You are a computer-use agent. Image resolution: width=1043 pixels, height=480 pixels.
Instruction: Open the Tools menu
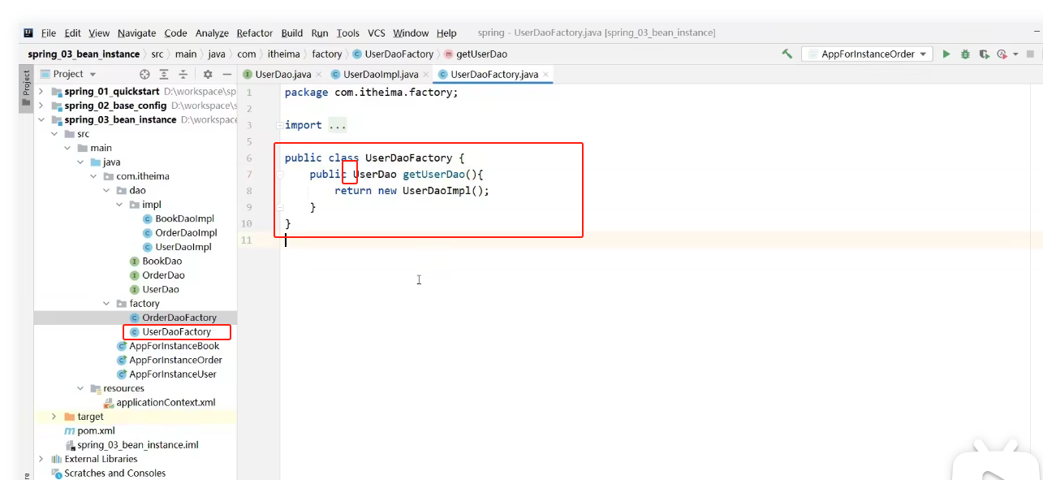tap(347, 33)
